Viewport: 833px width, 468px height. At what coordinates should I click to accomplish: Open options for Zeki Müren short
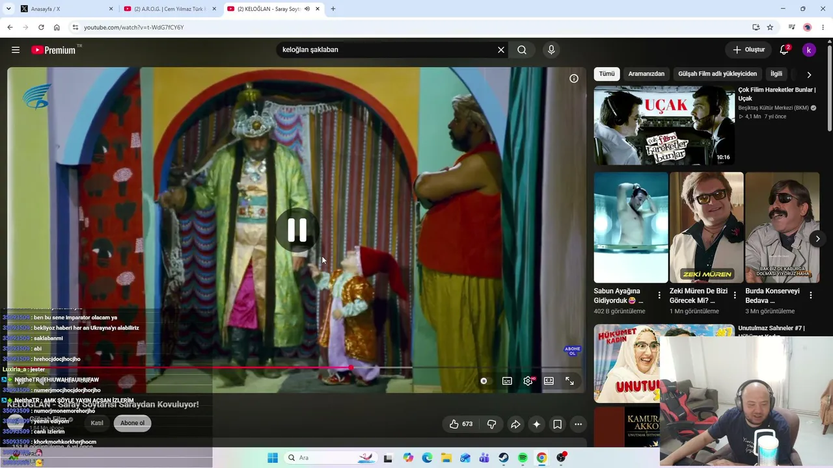(x=735, y=296)
